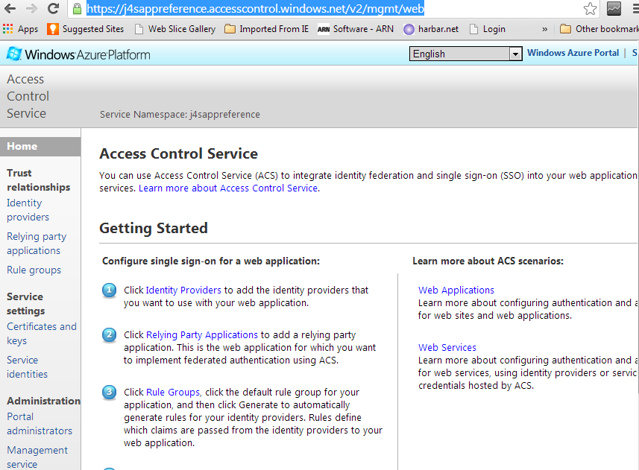The height and width of the screenshot is (470, 639).
Task: Open Management service in the sidebar
Action: 37,457
